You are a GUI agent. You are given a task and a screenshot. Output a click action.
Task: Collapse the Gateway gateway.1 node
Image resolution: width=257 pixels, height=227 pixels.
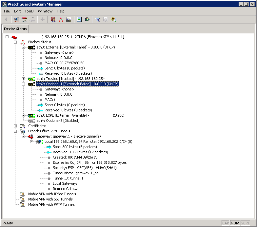coord(24,136)
